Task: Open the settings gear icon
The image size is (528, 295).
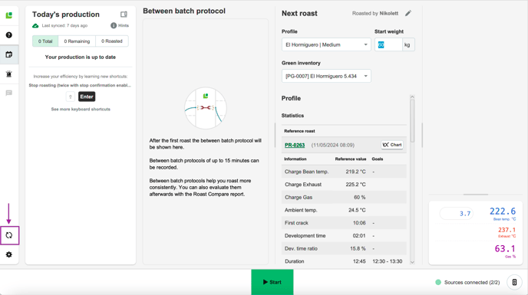Action: pos(9,254)
